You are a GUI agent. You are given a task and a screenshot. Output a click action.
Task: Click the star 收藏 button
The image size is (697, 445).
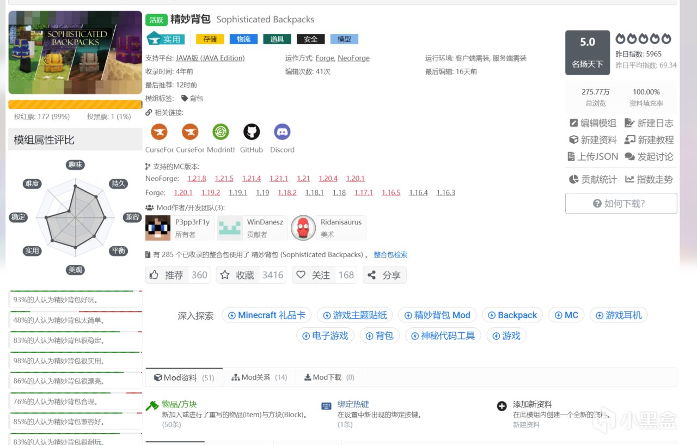coord(251,275)
